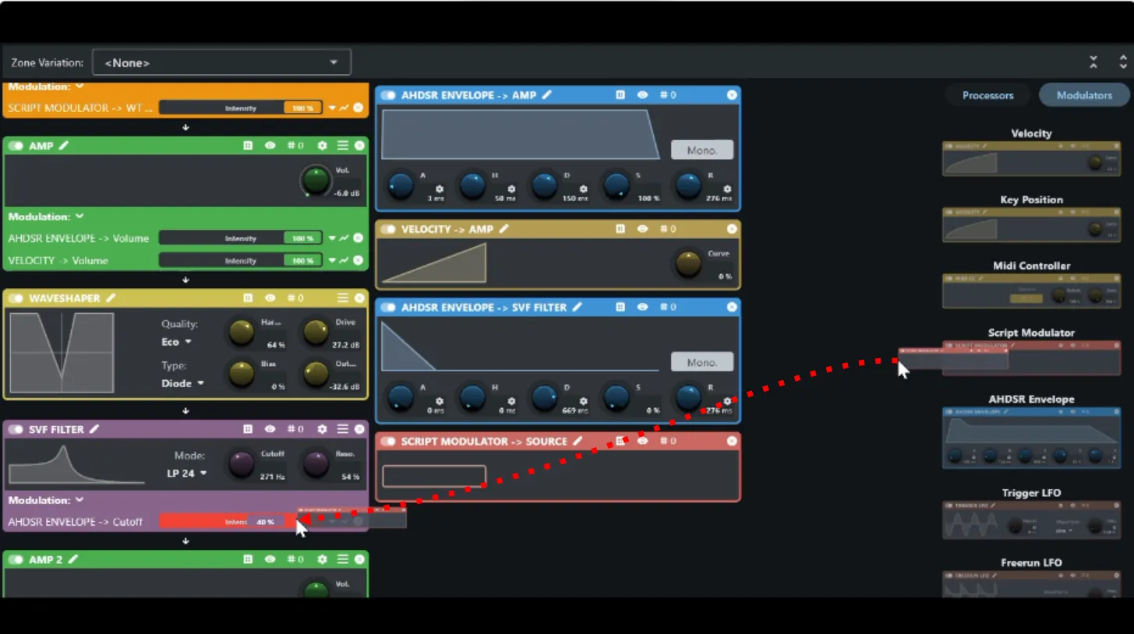The height and width of the screenshot is (634, 1134).
Task: Click the grid icon in AMP header
Action: tap(248, 146)
